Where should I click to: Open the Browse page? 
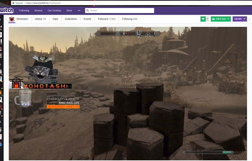point(38,11)
